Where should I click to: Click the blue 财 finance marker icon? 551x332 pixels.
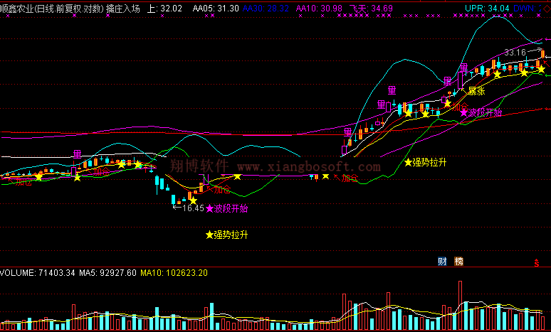coord(442,262)
